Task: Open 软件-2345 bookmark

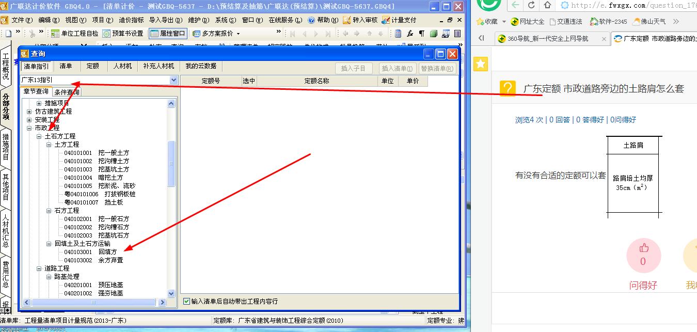Action: coord(608,22)
